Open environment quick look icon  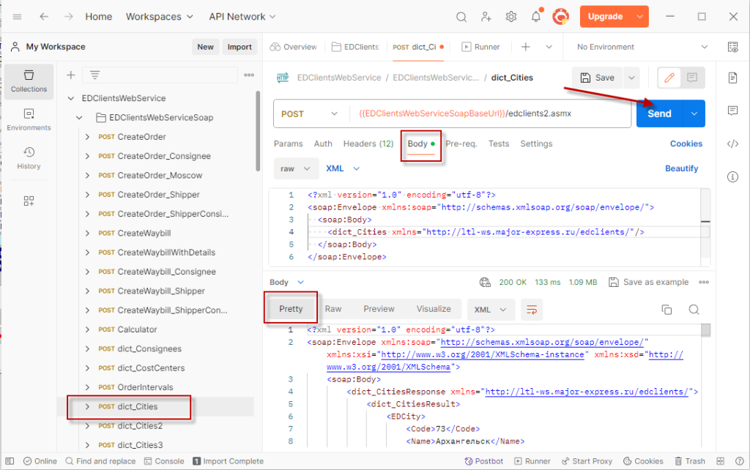point(732,47)
